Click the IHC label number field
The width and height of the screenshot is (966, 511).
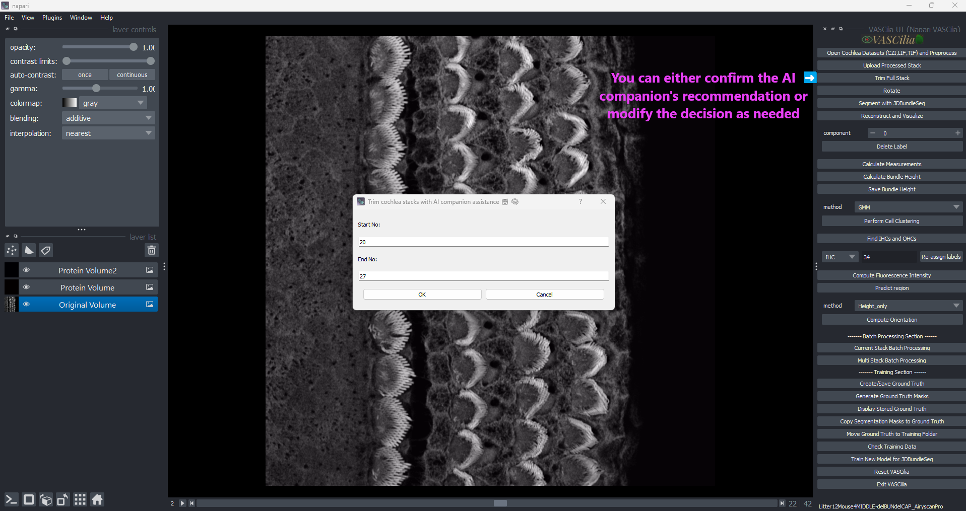point(889,257)
